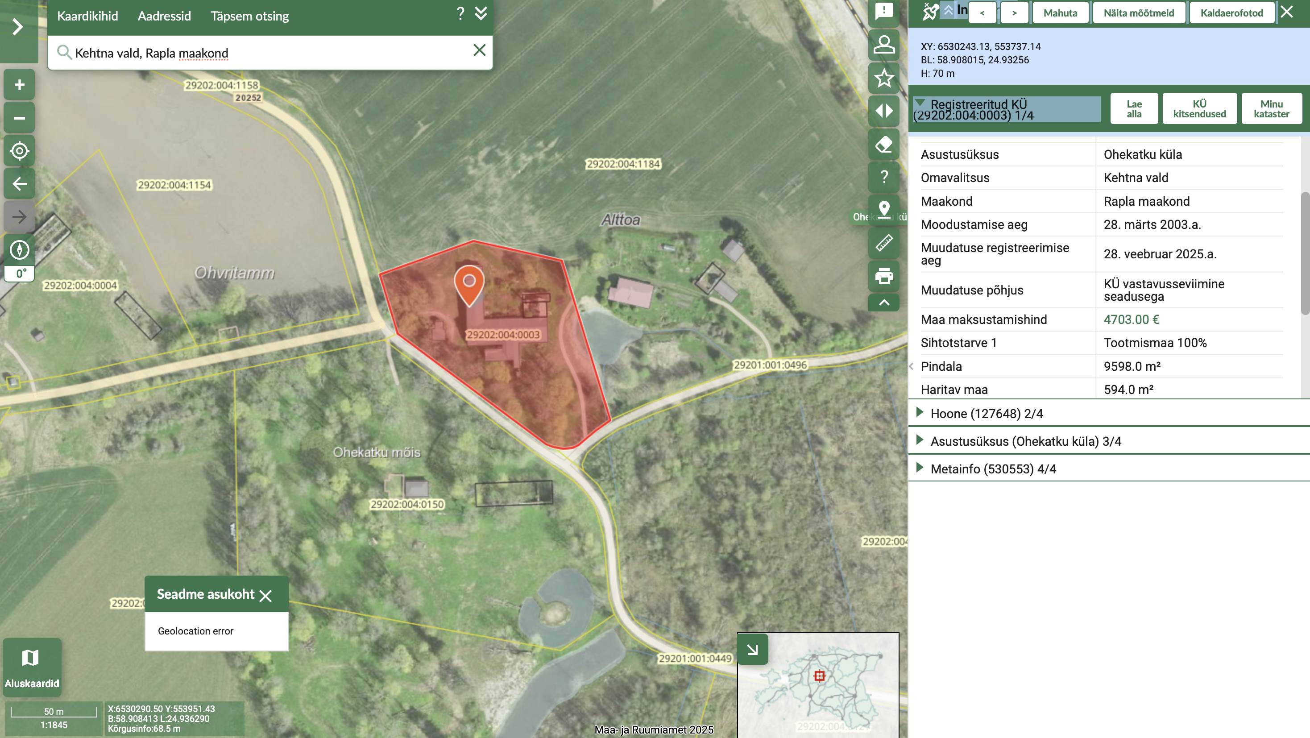The height and width of the screenshot is (738, 1310).
Task: Click the parcel label 29202:004:1154
Action: [x=174, y=185]
